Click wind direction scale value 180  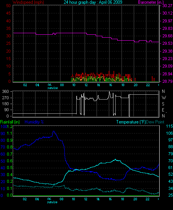tap(6, 104)
